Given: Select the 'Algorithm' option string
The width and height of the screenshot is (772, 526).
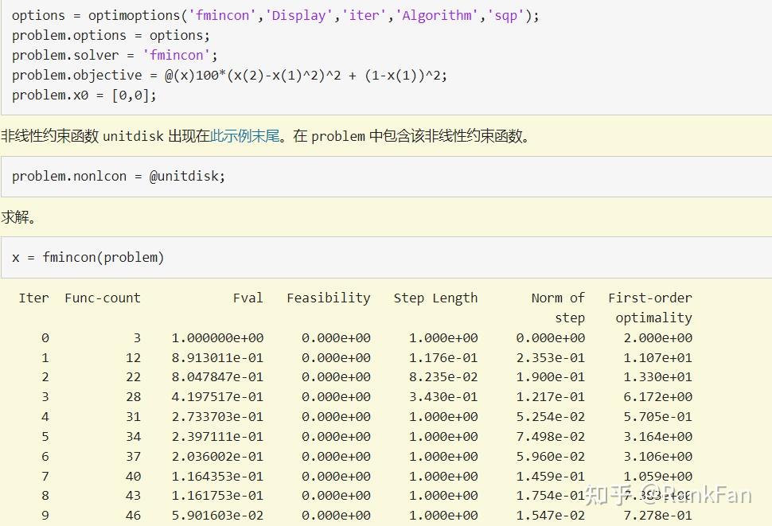Looking at the screenshot, I should 437,15.
